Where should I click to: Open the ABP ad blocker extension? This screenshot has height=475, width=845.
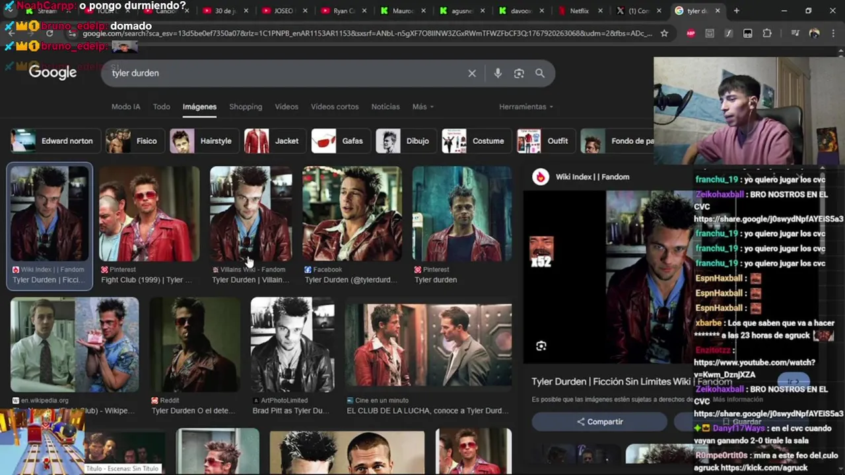click(691, 33)
